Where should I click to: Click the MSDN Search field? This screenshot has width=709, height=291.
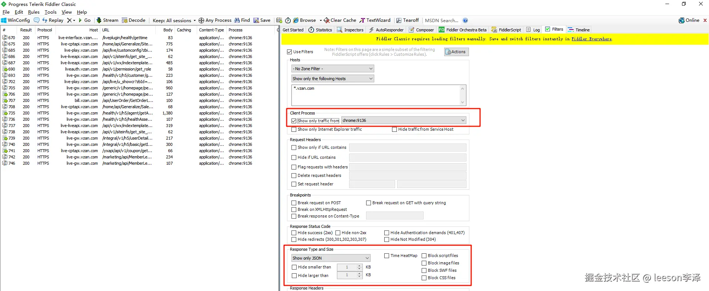point(441,20)
